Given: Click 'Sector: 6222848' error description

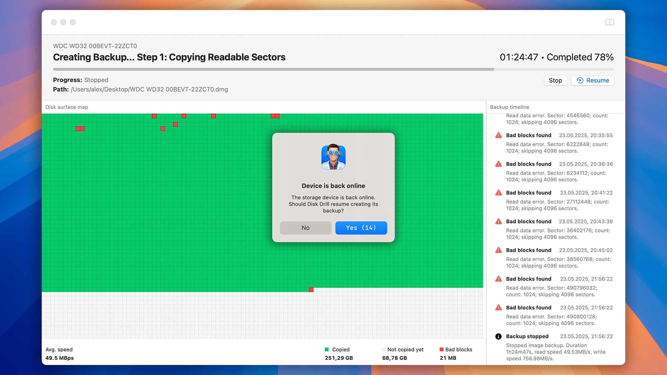Looking at the screenshot, I should click(x=557, y=147).
